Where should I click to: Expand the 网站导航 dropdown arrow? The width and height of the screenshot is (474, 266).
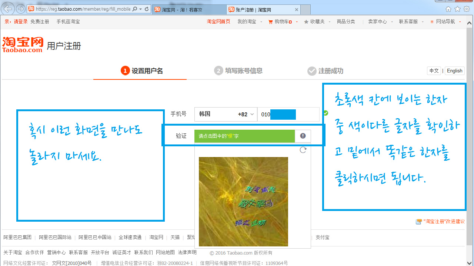click(460, 22)
